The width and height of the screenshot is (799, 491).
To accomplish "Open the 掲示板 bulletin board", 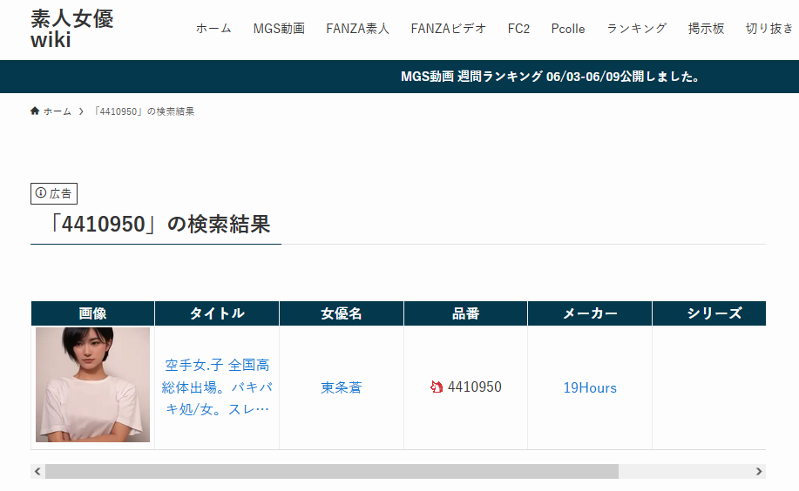I will [706, 29].
